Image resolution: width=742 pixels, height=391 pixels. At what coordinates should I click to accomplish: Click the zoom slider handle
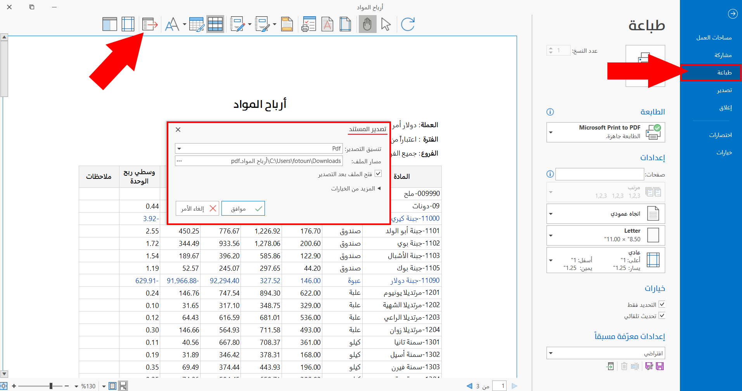pos(51,386)
